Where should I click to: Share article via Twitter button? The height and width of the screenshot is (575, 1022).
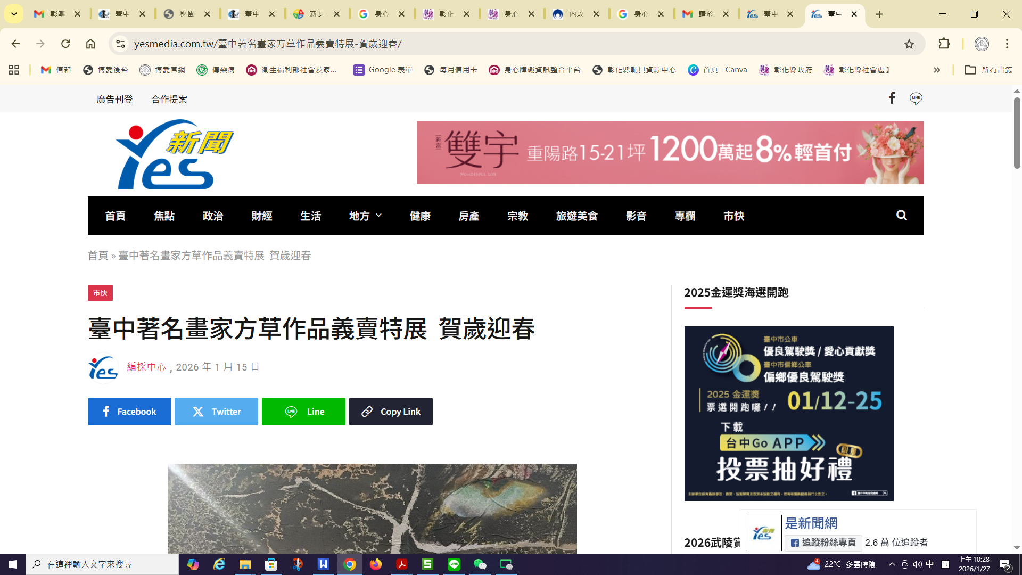pos(216,412)
